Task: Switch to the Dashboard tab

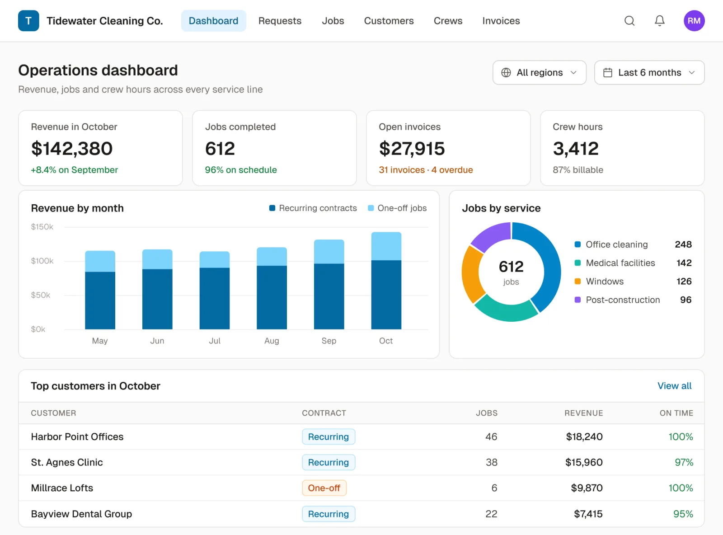Action: [213, 21]
